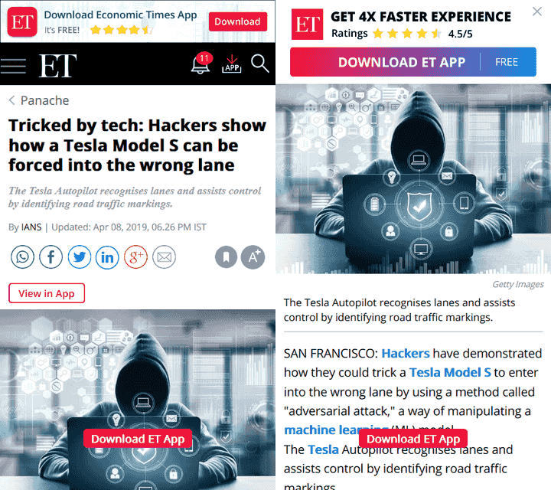Image resolution: width=551 pixels, height=490 pixels.
Task: Click the red Download banner button
Action: 238,21
